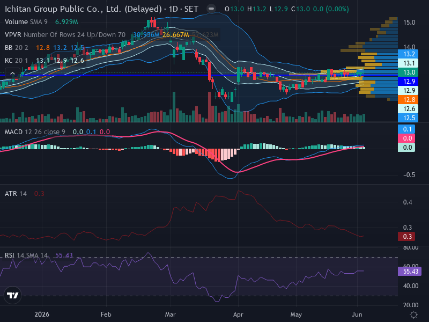Click the TradingView logo icon
Image resolution: width=429 pixels, height=322 pixels.
tap(12, 295)
